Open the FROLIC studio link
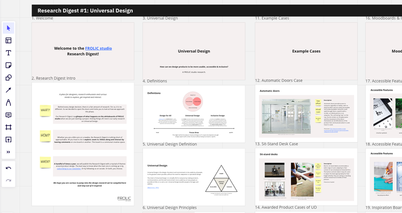402x213 pixels. click(98, 48)
